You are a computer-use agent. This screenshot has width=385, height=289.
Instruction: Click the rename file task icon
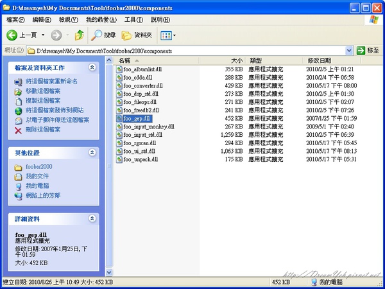tap(18, 82)
